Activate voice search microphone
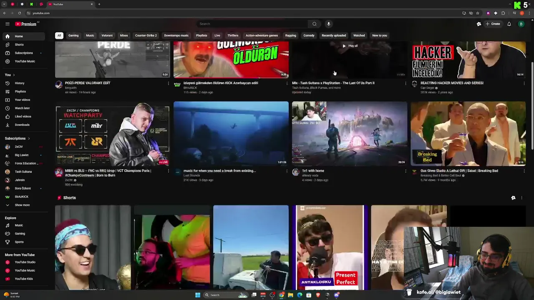Viewport: 534px width, 300px height. click(329, 24)
